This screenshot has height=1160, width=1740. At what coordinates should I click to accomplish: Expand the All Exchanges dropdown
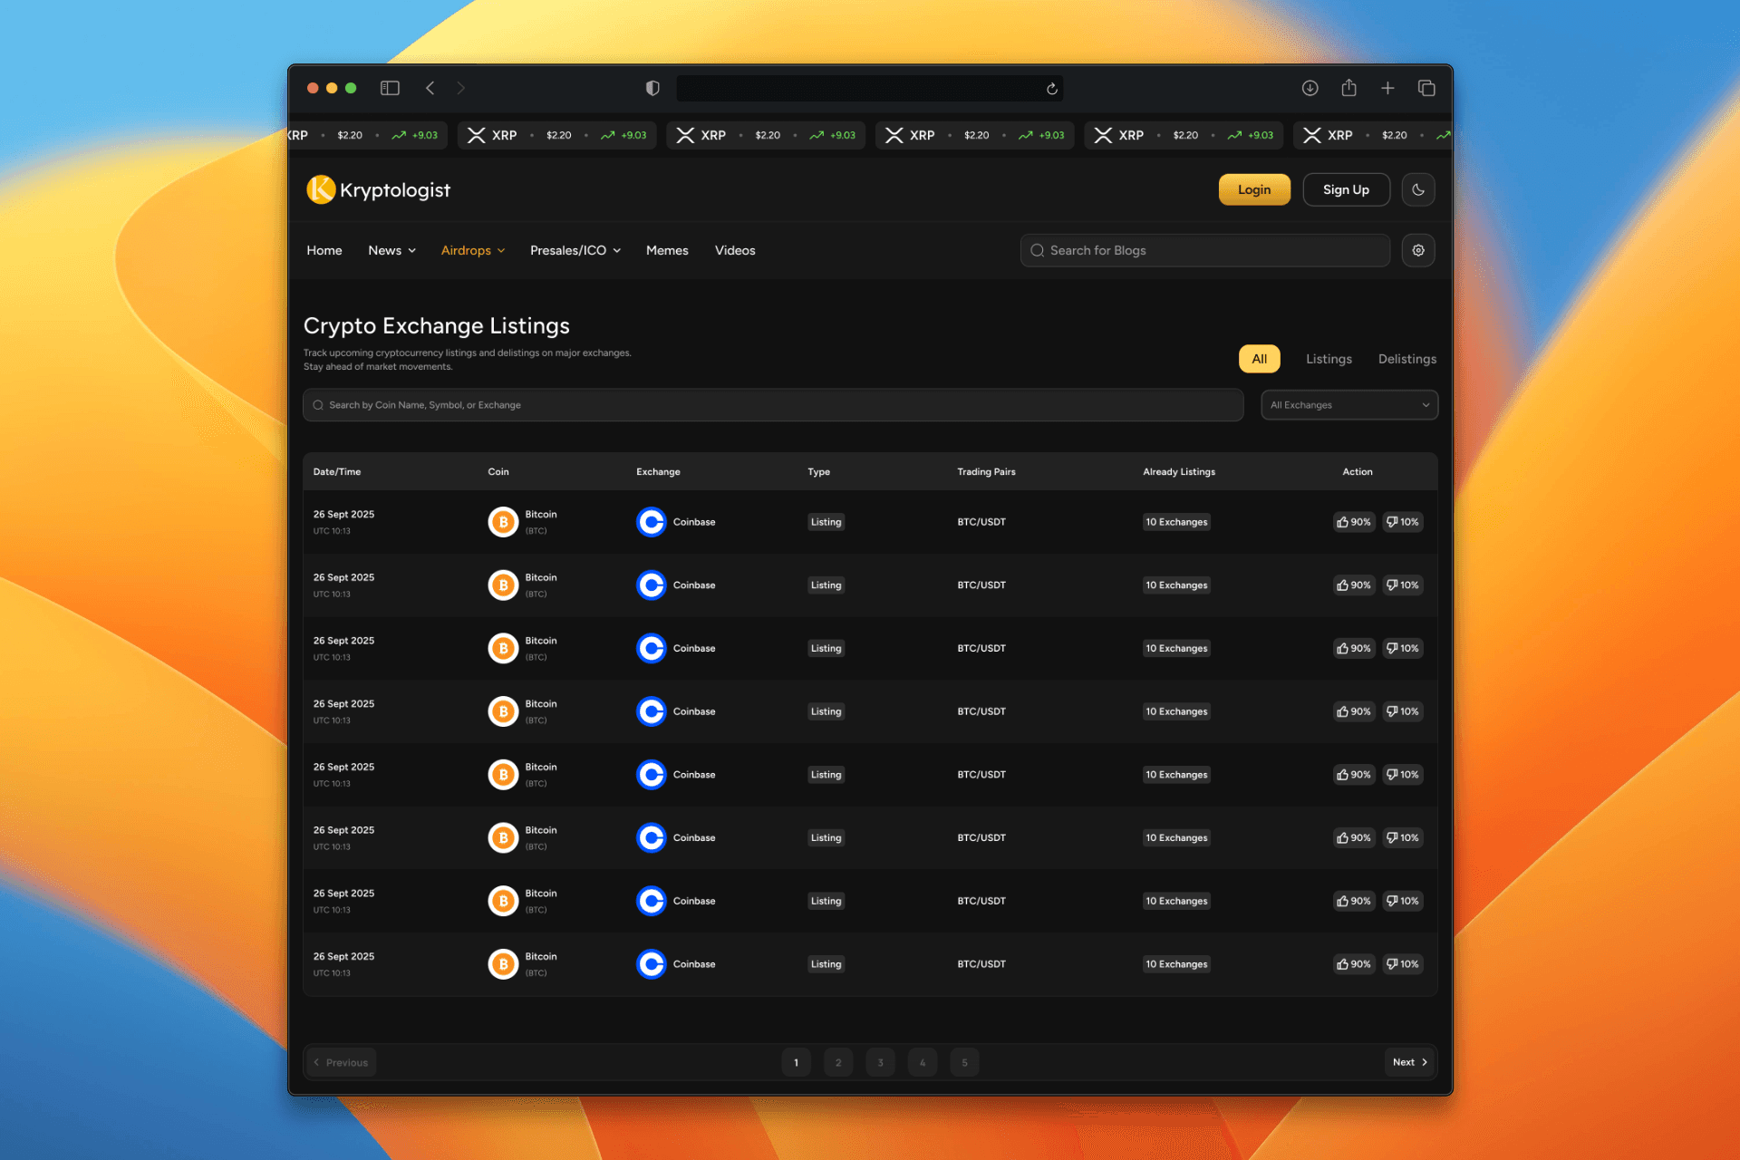(x=1348, y=405)
